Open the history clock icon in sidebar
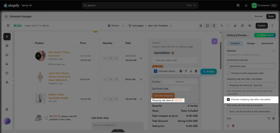 coord(7,73)
